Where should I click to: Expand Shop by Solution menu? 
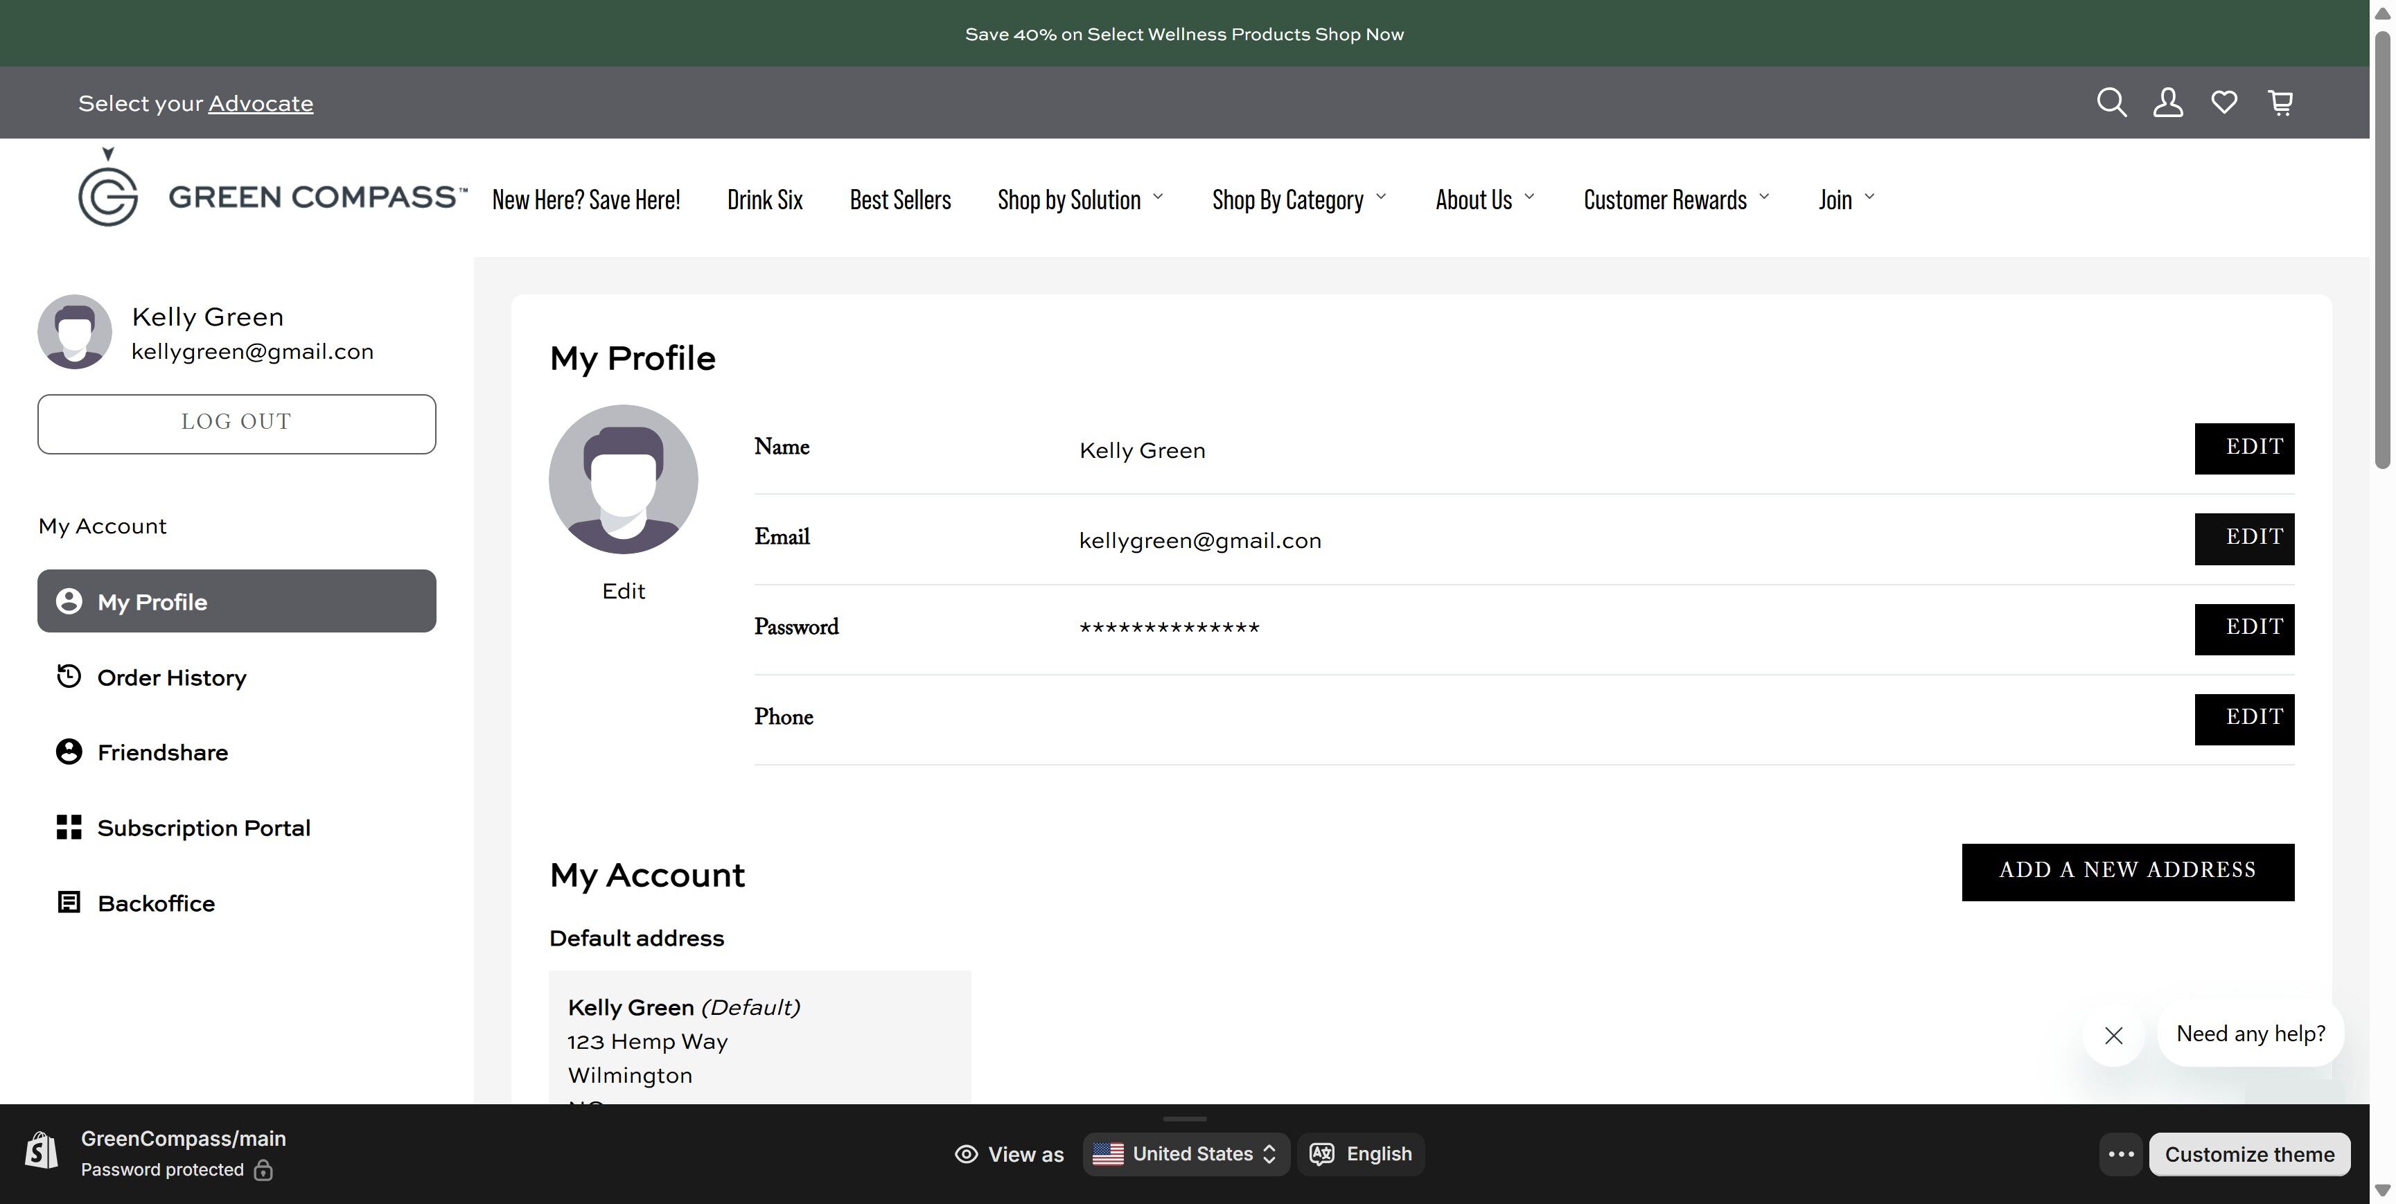click(x=1080, y=200)
